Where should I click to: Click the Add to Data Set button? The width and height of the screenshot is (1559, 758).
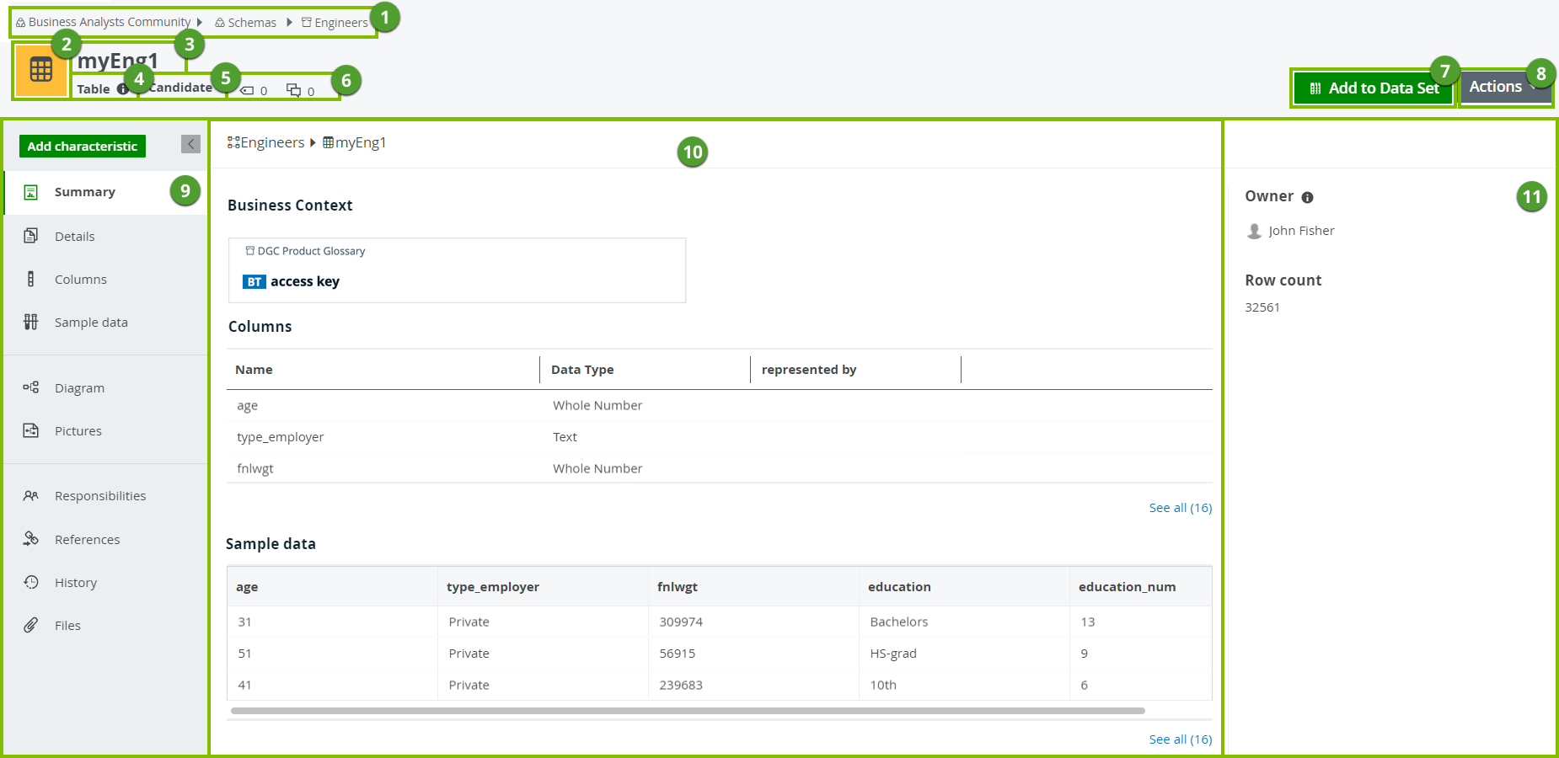tap(1374, 88)
